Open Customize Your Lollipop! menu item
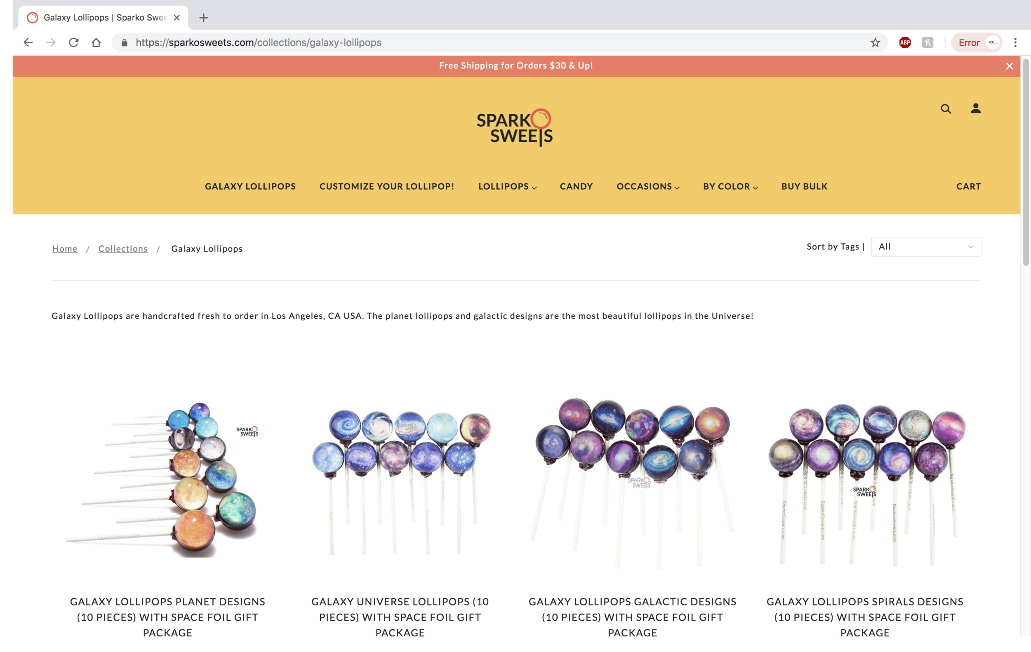The height and width of the screenshot is (652, 1031). click(387, 186)
